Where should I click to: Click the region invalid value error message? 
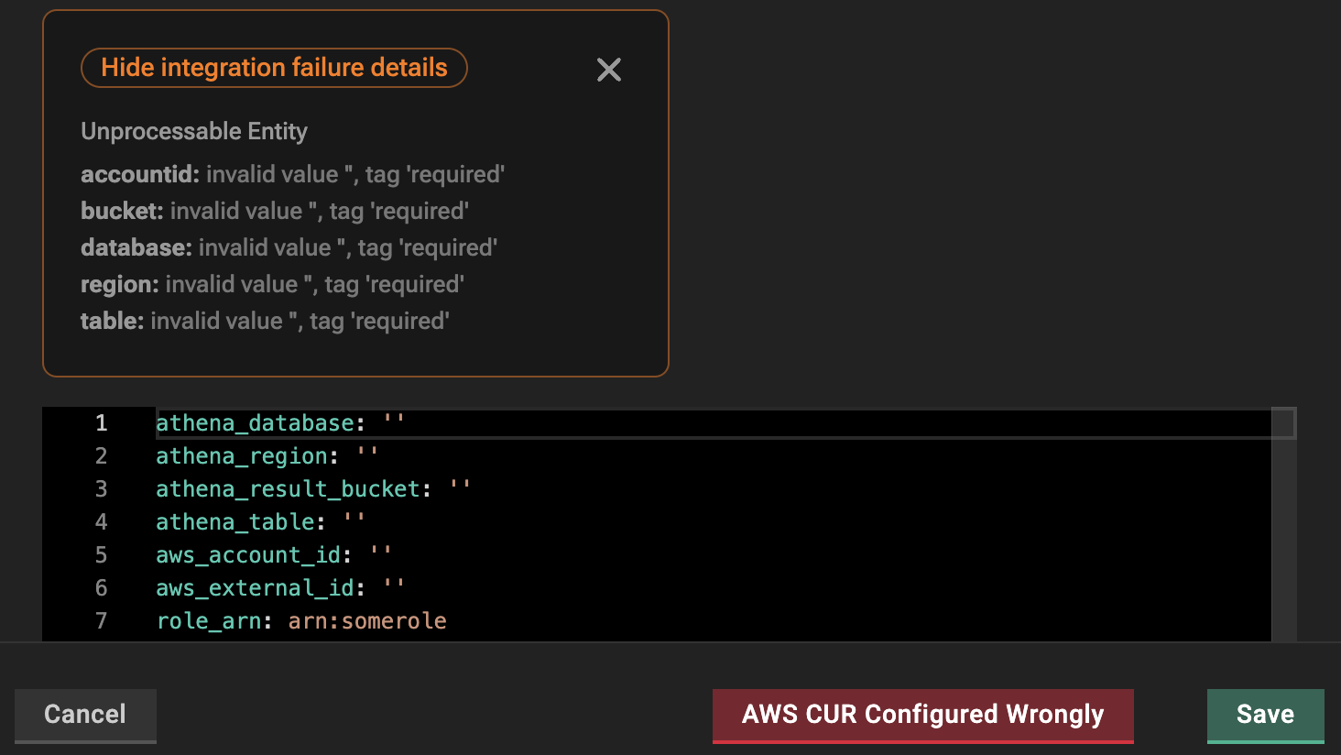[x=272, y=284]
